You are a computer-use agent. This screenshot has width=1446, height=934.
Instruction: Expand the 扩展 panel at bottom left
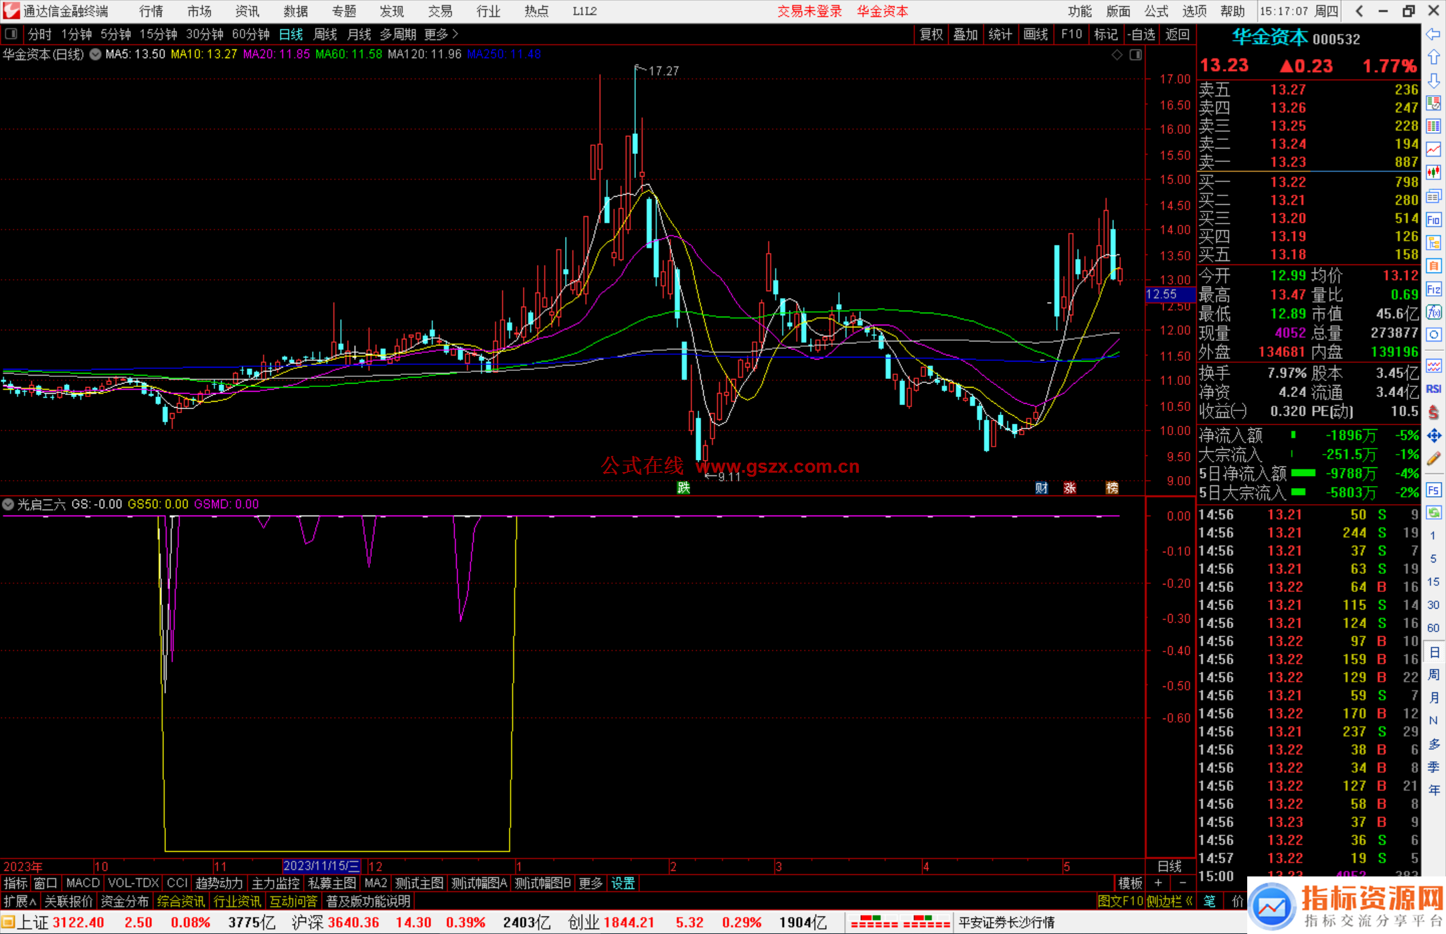20,901
